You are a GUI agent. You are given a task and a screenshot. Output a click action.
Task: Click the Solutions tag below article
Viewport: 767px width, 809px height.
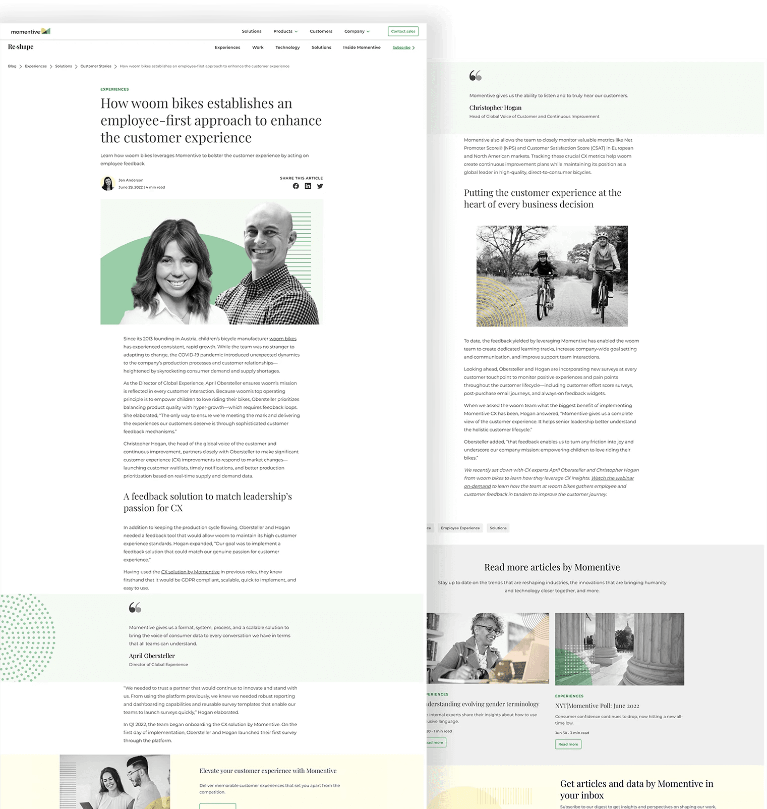pos(498,528)
